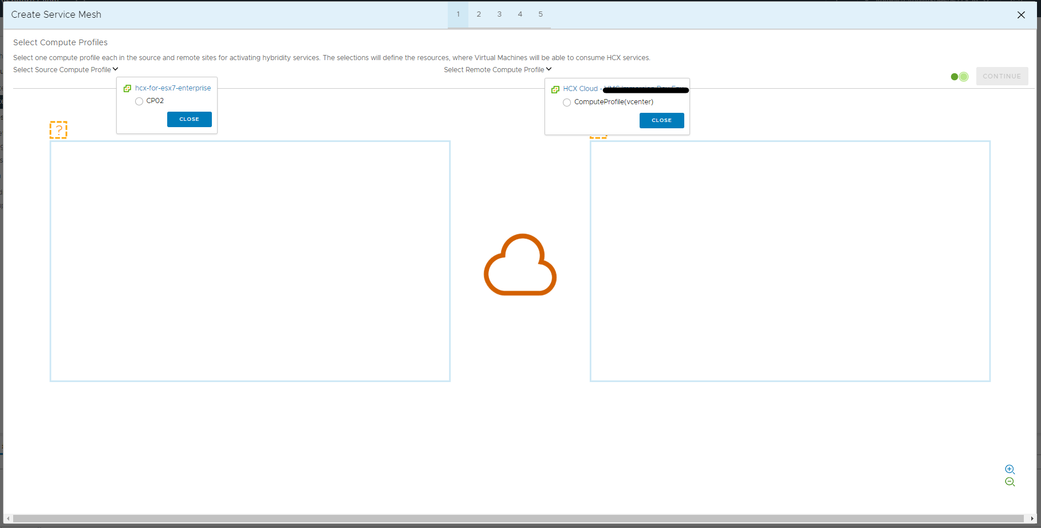Select the ComputeProfile(vcenter) radio button

[567, 103]
